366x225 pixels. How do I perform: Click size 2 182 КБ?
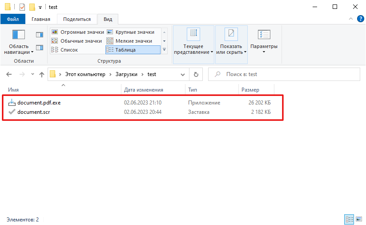261,112
